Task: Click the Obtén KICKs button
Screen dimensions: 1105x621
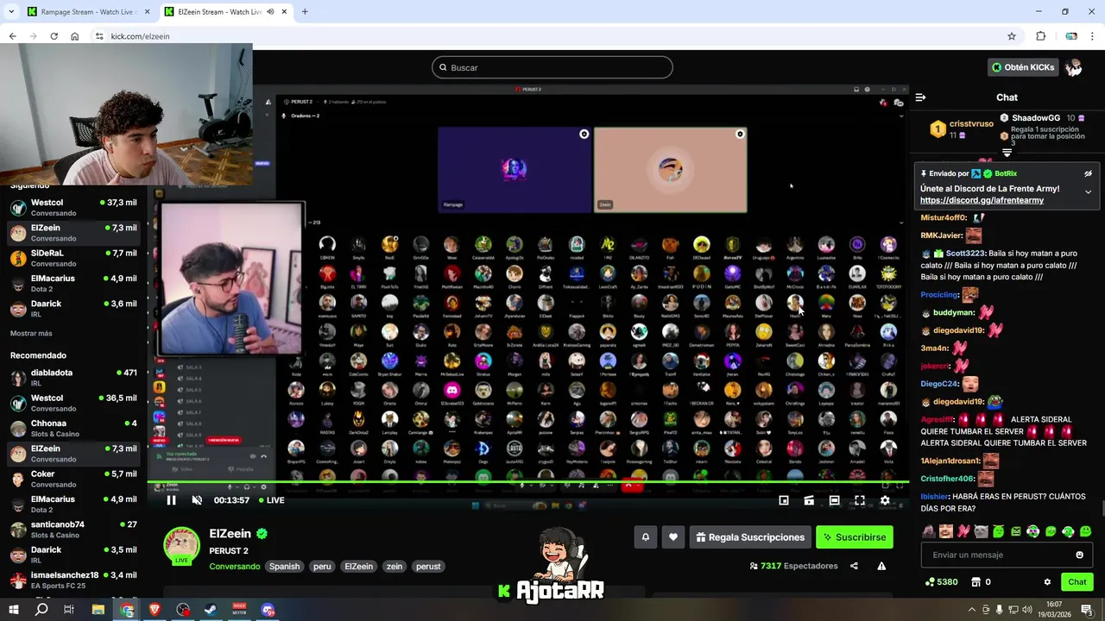Action: pos(1023,67)
